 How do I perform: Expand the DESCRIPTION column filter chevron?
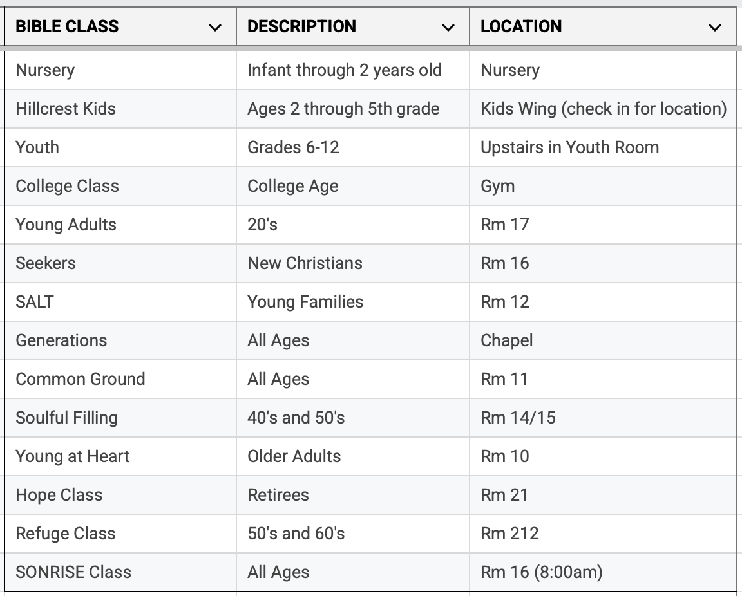448,28
